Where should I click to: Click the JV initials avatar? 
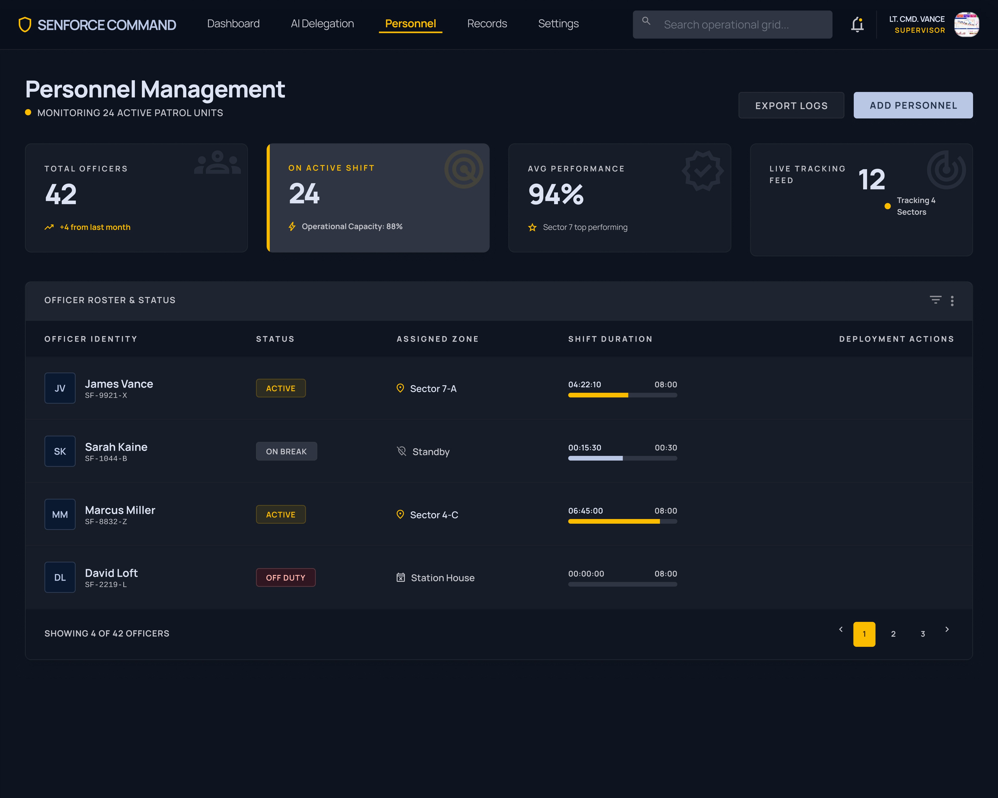(x=60, y=388)
